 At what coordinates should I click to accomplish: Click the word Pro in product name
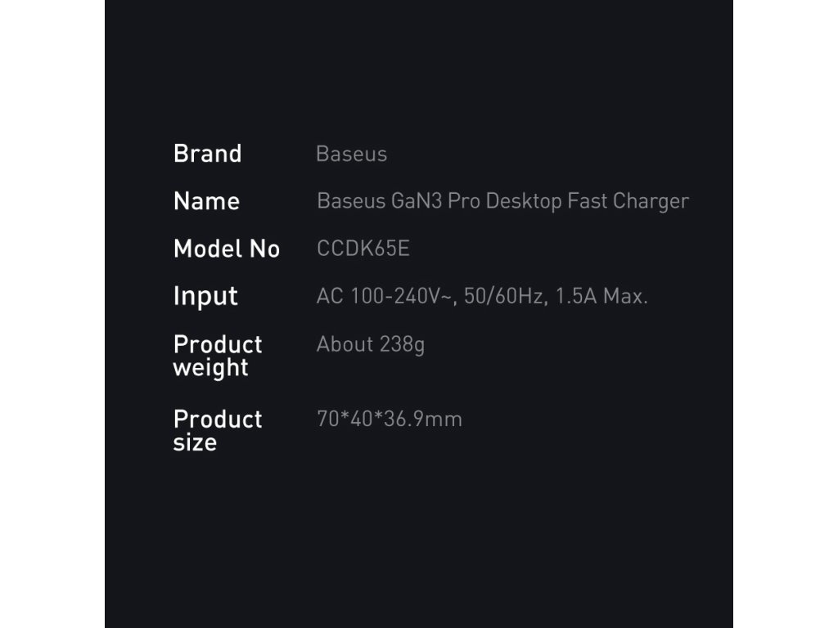tap(464, 201)
